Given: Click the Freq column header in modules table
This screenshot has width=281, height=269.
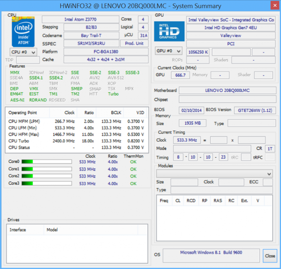Looking at the screenshot, I should pos(164,200).
